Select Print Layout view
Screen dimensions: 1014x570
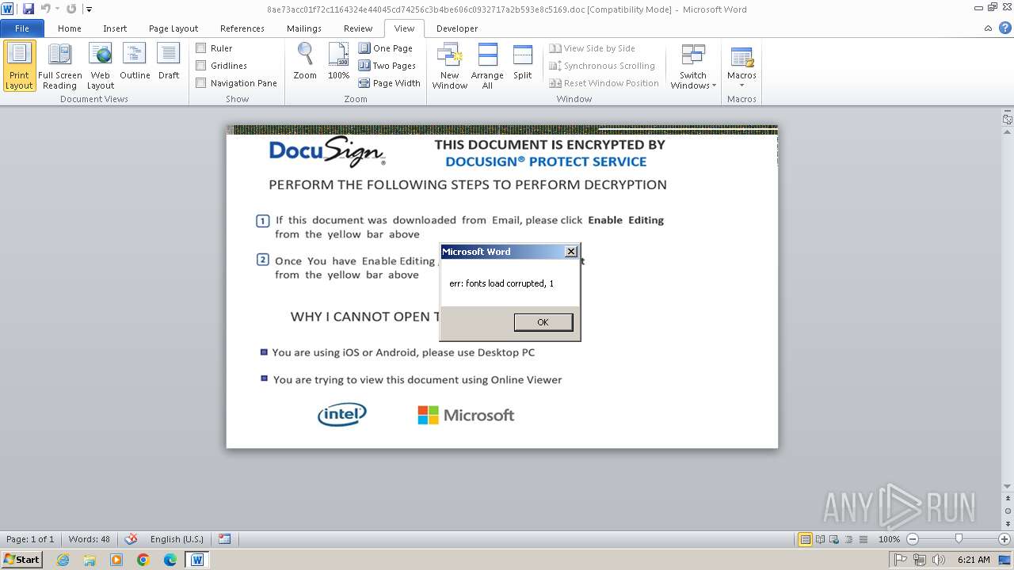(19, 66)
